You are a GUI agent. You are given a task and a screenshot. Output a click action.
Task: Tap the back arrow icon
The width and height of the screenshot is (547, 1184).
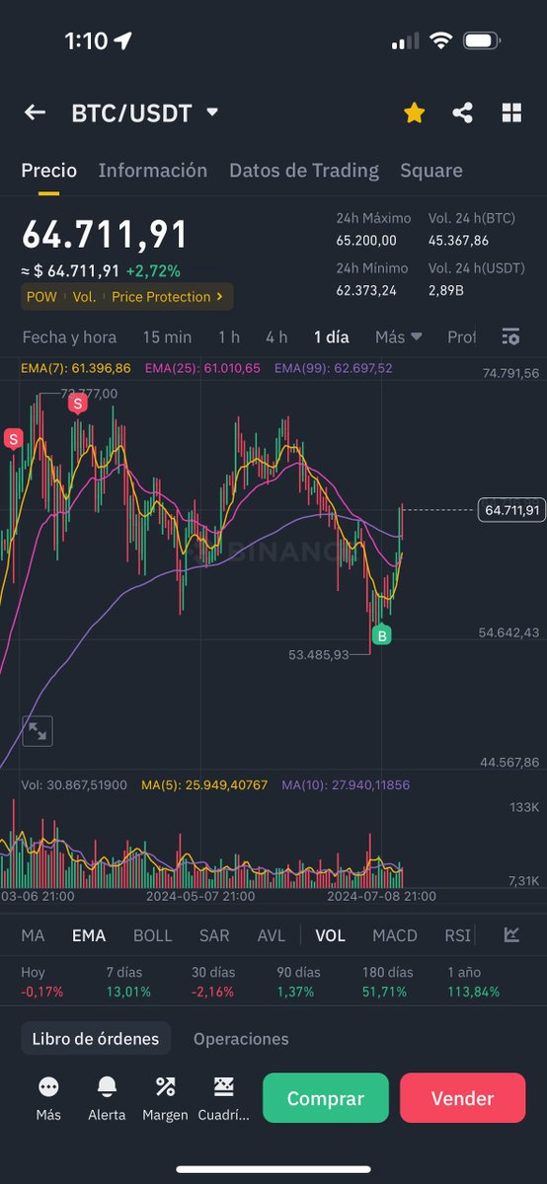click(x=35, y=112)
